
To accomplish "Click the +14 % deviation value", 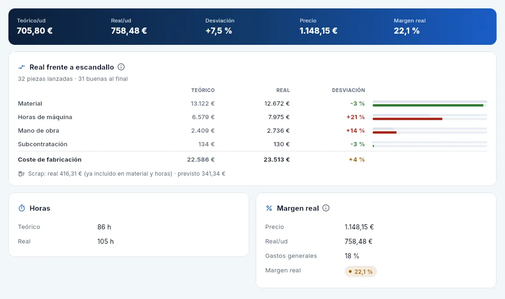I will click(355, 131).
